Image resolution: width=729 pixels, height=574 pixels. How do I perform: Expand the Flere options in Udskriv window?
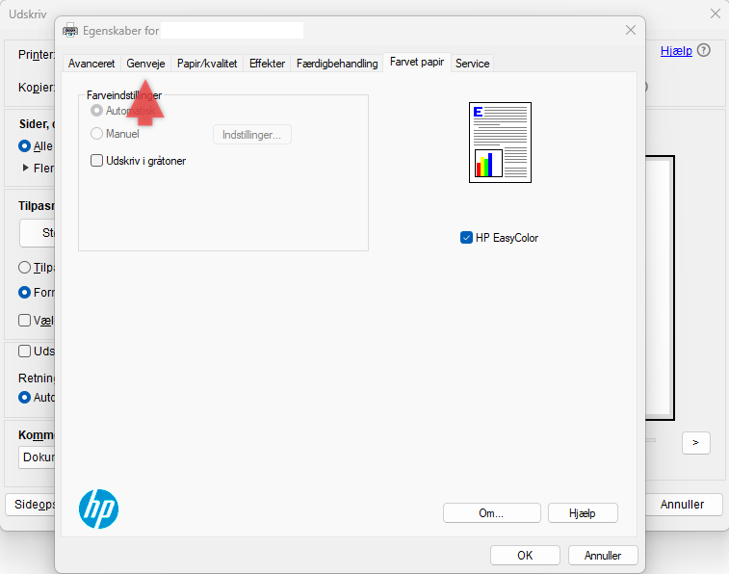click(26, 168)
